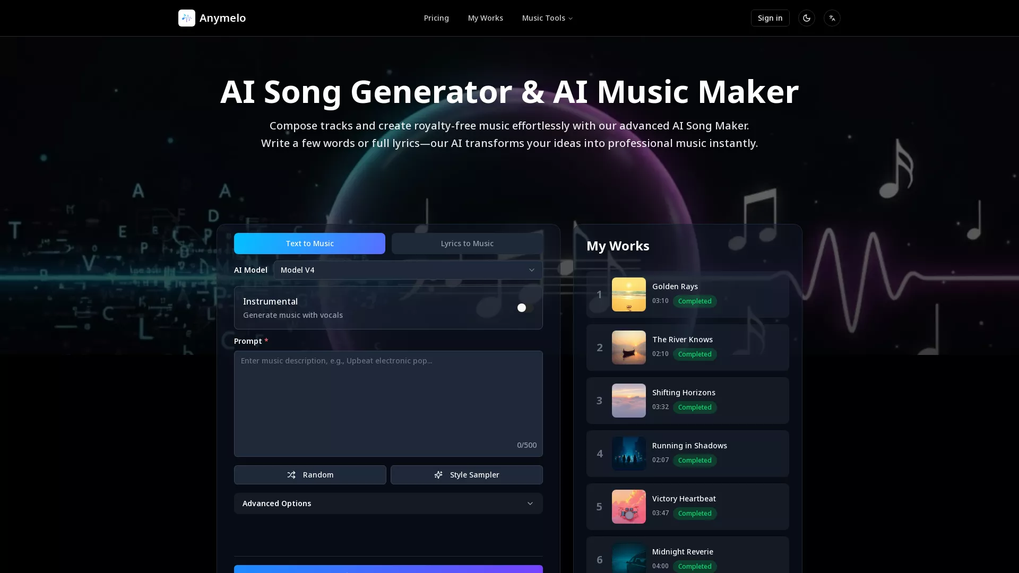Expand the Advanced Options section
This screenshot has height=573, width=1019.
coord(388,503)
